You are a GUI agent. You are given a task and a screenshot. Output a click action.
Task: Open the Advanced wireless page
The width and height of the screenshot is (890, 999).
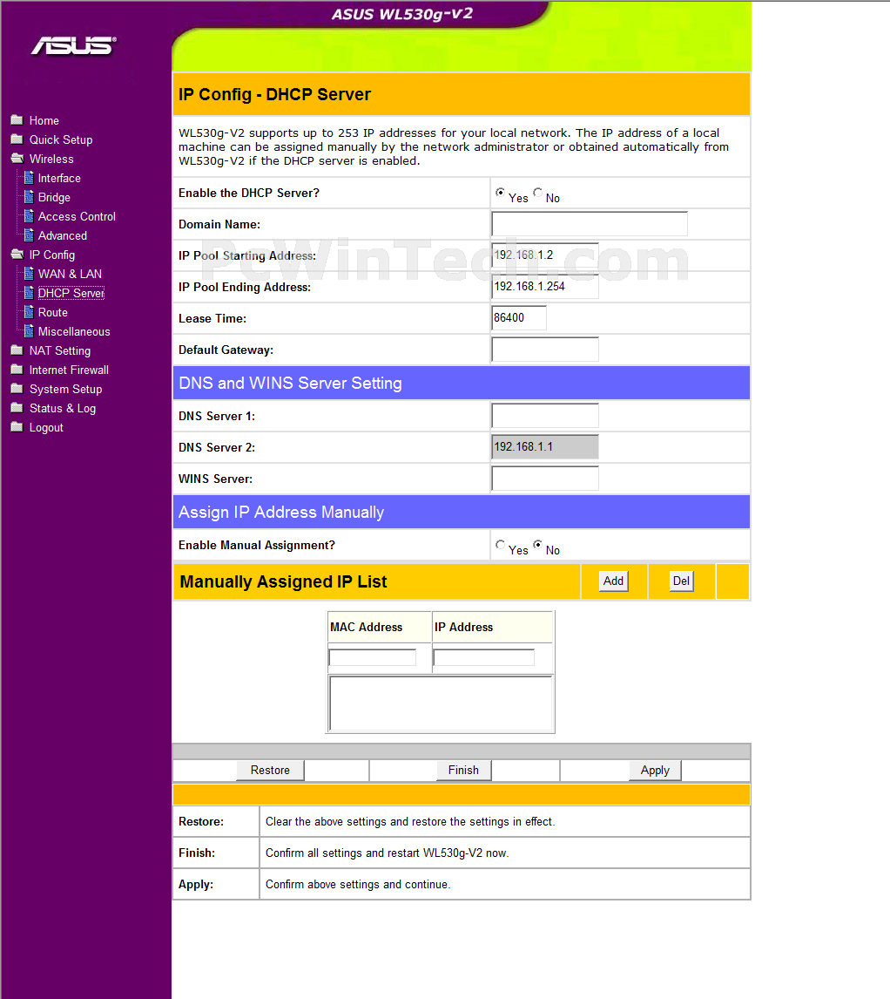coord(63,235)
